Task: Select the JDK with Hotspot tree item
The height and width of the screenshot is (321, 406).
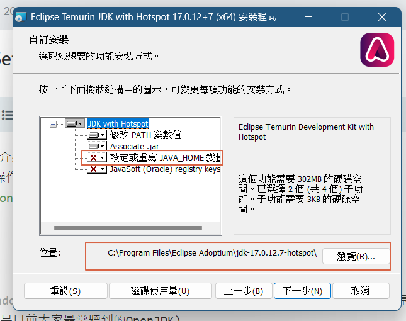Action: 118,124
